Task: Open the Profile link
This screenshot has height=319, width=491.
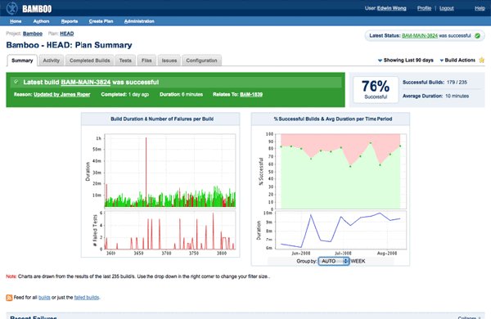Action: tap(424, 8)
